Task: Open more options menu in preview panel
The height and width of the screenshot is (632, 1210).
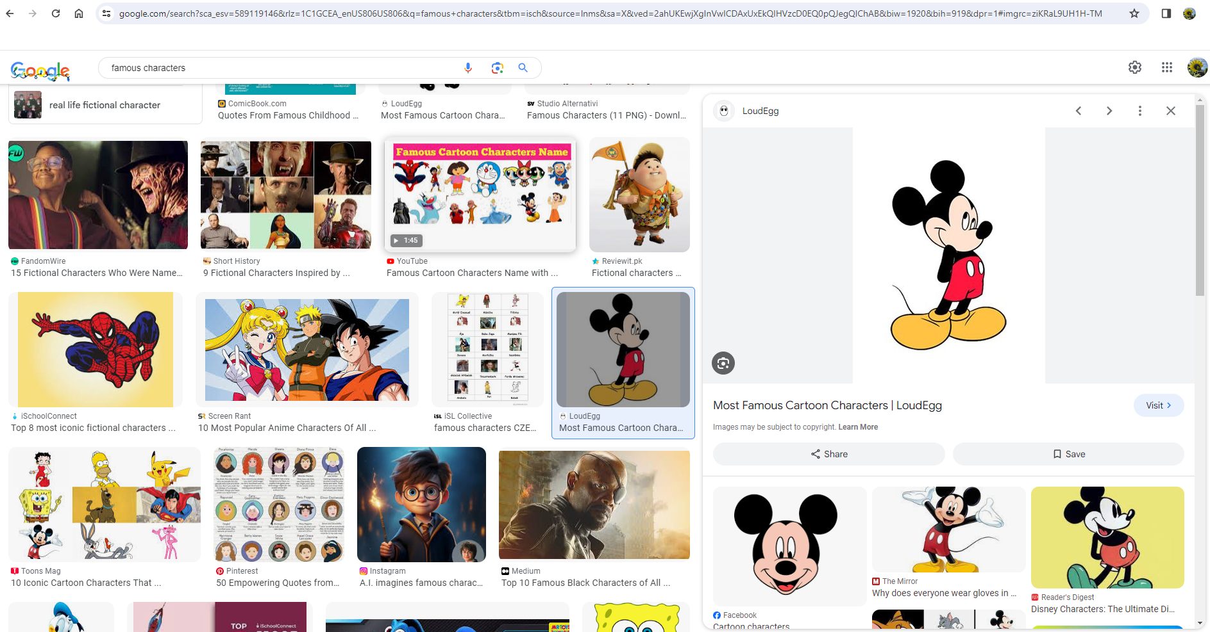Action: point(1140,111)
